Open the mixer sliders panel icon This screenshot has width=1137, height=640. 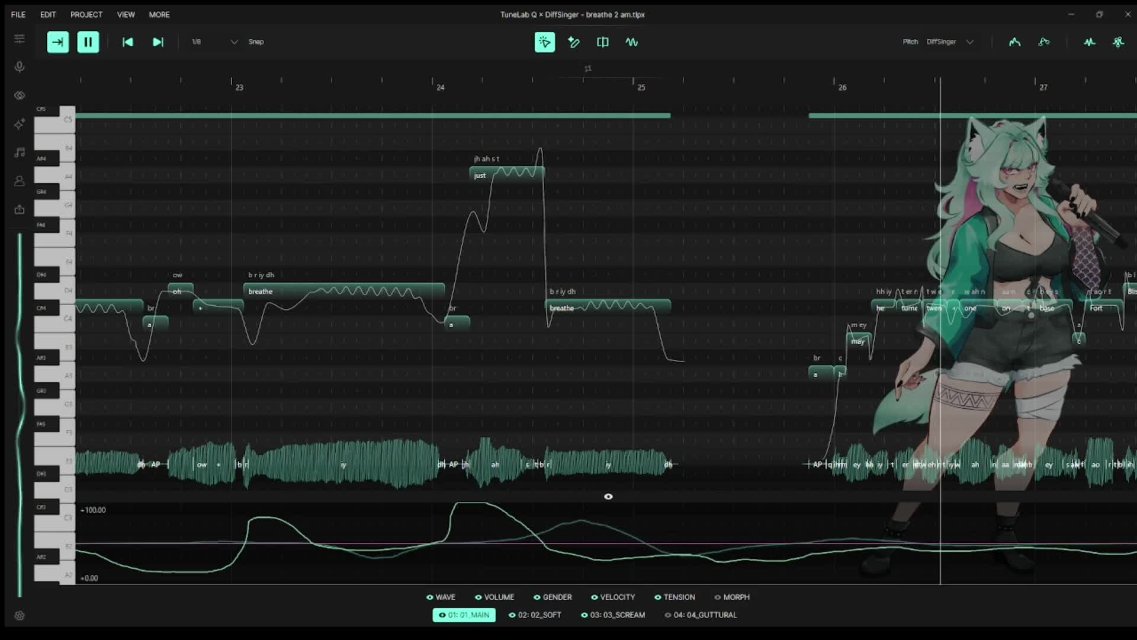coord(20,39)
